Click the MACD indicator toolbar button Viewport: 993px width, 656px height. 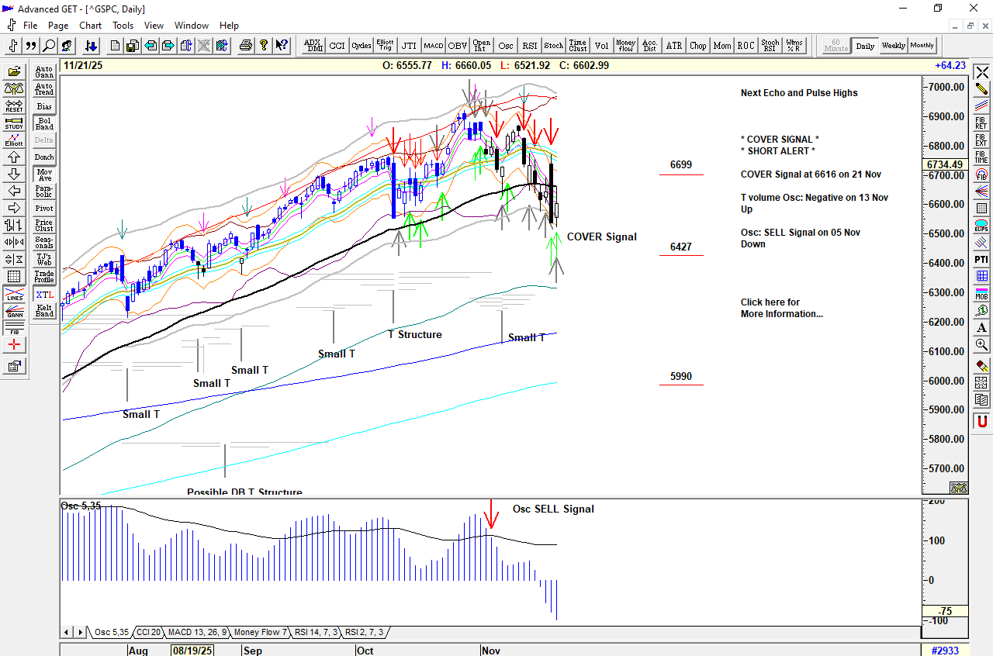click(x=433, y=46)
